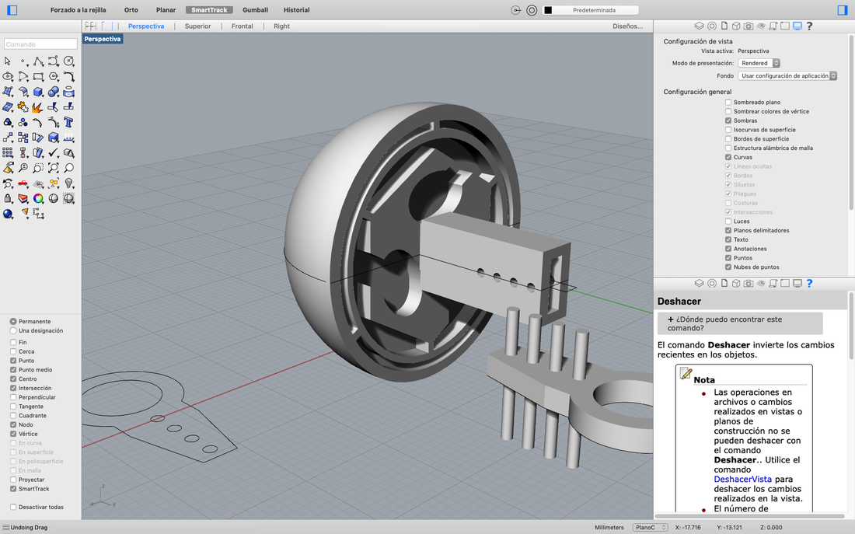Toggle Orto mode

pos(131,10)
